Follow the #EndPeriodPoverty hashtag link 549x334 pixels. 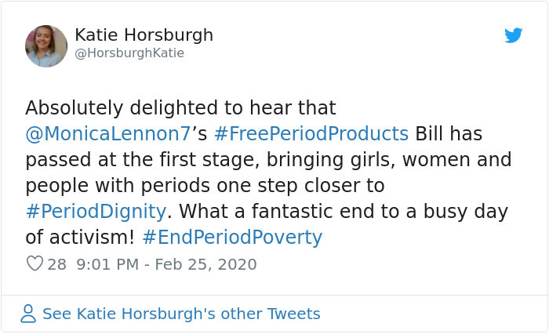[x=233, y=238]
